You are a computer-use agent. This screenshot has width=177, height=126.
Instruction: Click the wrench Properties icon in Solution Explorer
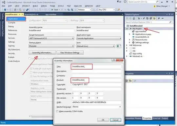tap(159, 18)
